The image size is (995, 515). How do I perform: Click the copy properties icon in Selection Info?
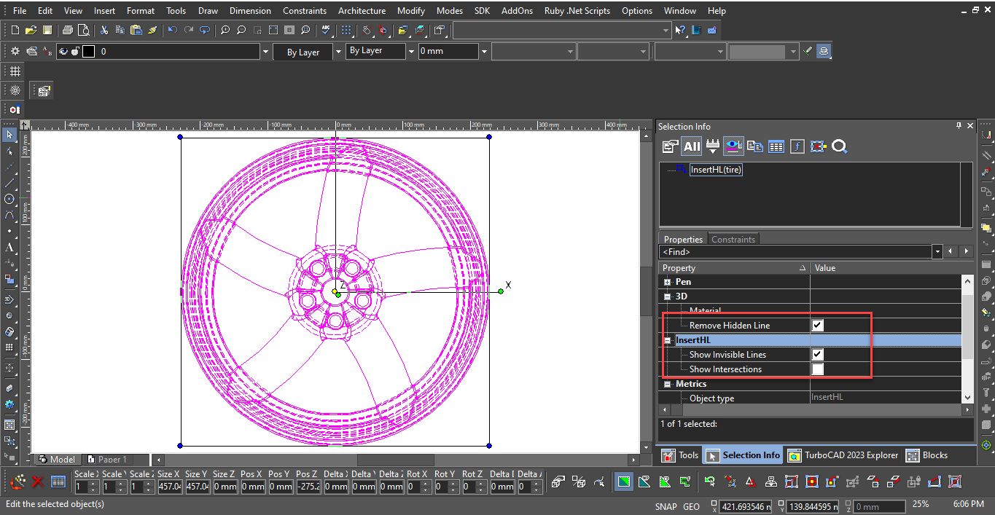(x=755, y=146)
